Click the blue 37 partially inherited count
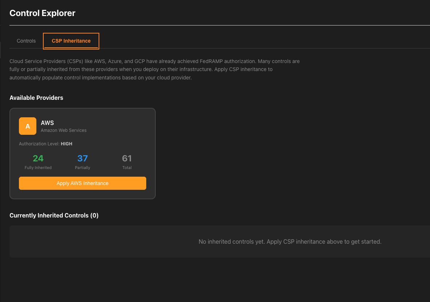The height and width of the screenshot is (302, 430). click(x=83, y=158)
